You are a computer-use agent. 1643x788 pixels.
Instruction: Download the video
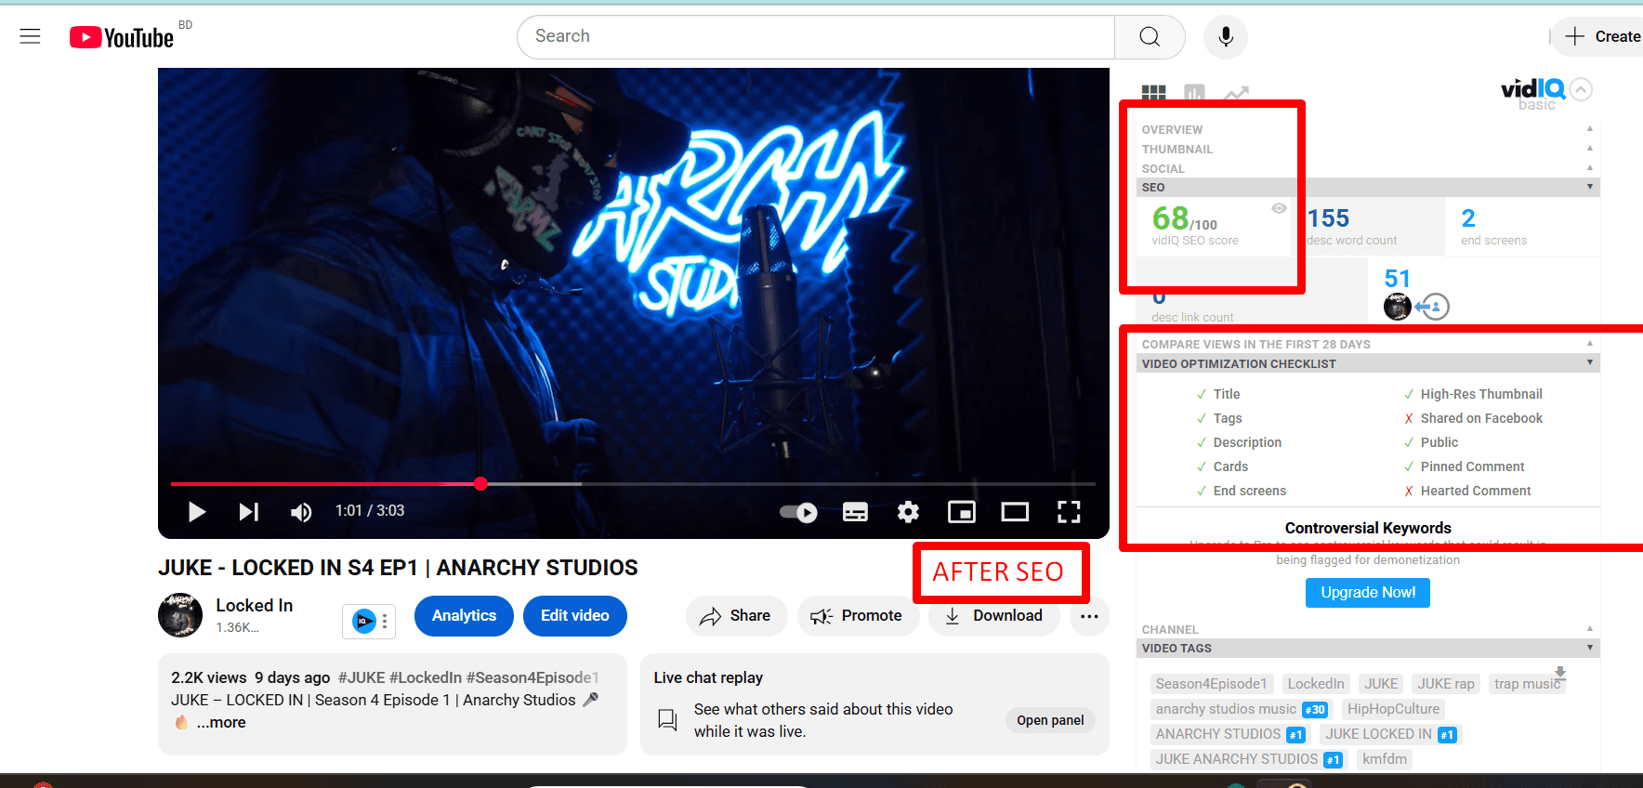(x=994, y=615)
